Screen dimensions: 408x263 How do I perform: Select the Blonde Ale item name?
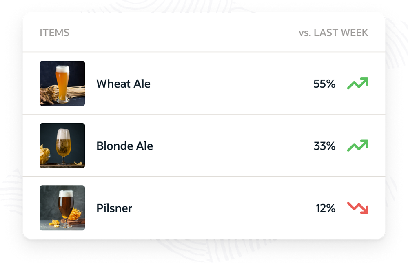(x=124, y=146)
